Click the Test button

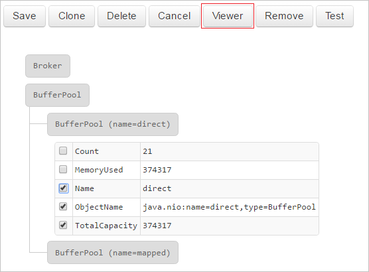coord(334,16)
